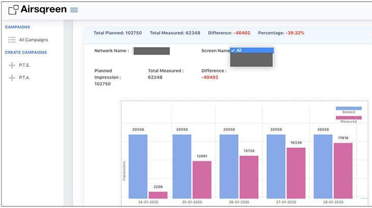Image resolution: width=372 pixels, height=208 pixels.
Task: Toggle the hamburger sidebar menu
Action: click(74, 10)
